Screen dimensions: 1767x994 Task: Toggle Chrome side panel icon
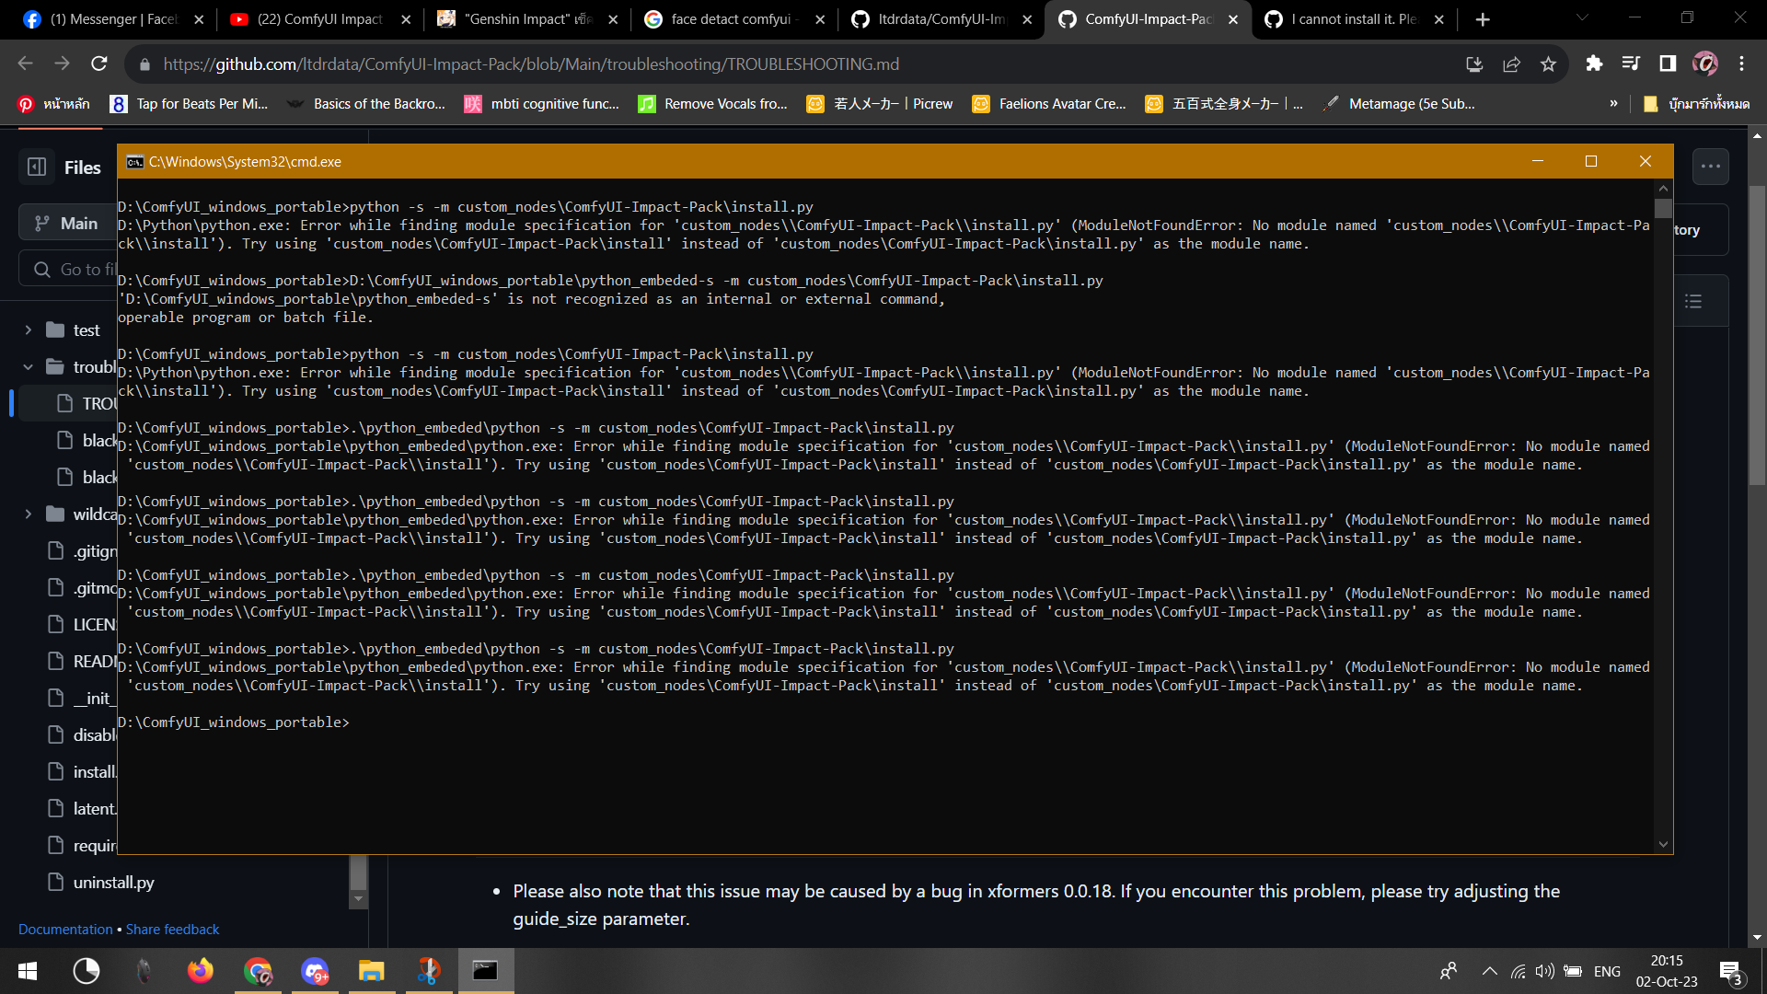[x=1668, y=64]
